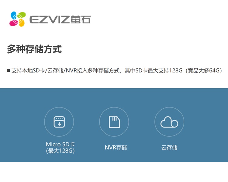Click the Micro SD卡 label
This screenshot has width=228, height=182.
[x=60, y=144]
